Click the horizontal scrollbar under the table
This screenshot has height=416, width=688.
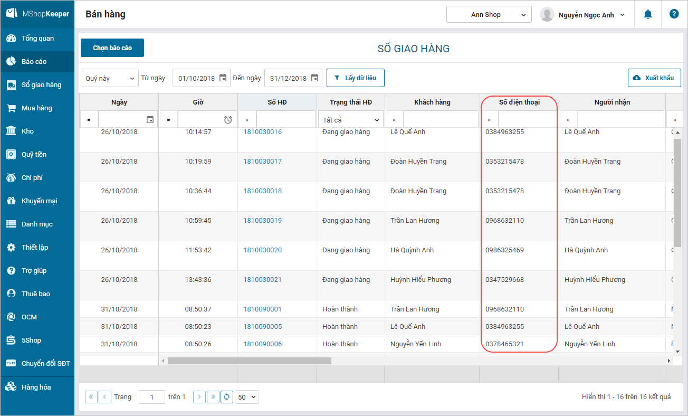click(249, 361)
